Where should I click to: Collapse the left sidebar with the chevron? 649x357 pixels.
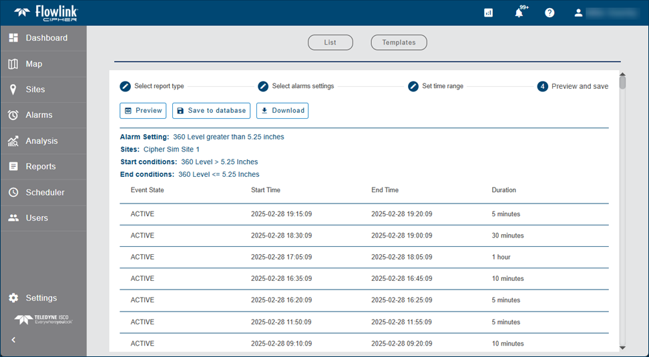(x=13, y=340)
